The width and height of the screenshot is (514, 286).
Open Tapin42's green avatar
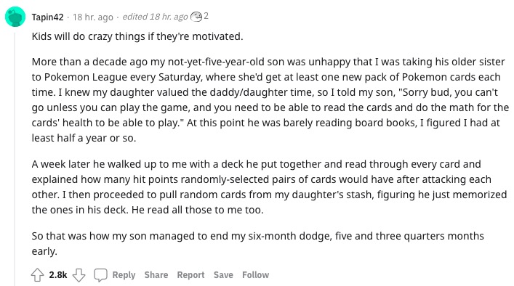[x=15, y=17]
